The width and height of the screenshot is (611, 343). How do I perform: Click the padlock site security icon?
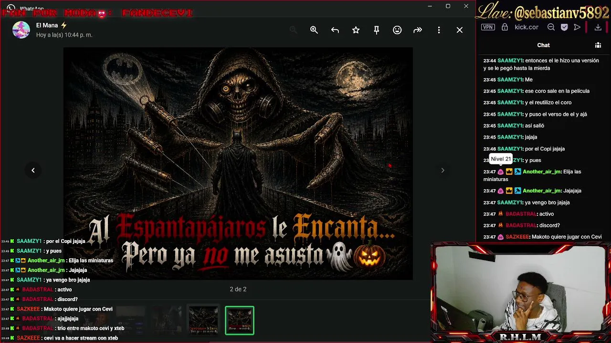tap(505, 27)
